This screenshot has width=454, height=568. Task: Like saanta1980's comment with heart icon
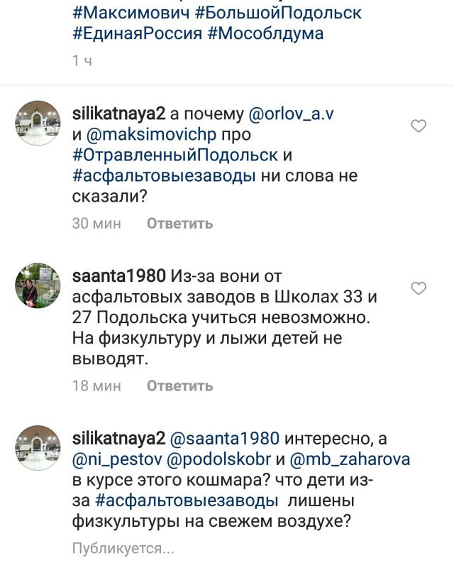point(419,288)
